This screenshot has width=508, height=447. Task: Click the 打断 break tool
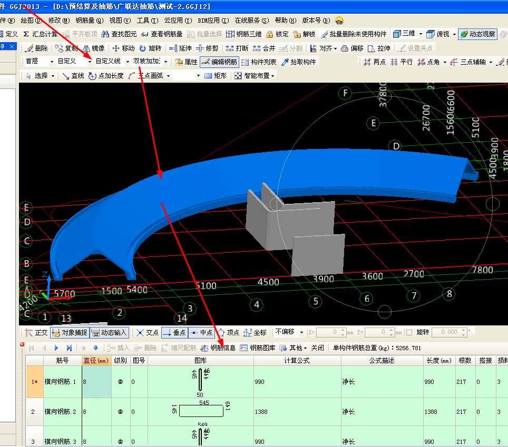pos(237,48)
